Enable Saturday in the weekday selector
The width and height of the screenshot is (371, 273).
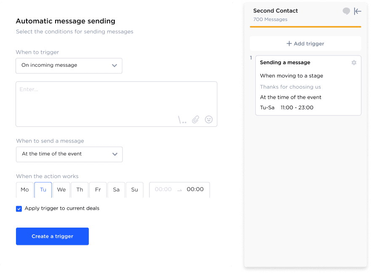(x=116, y=190)
